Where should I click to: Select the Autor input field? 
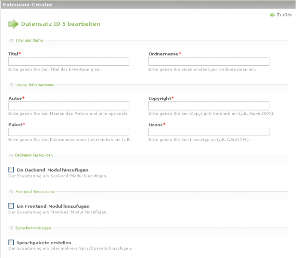pyautogui.click(x=69, y=106)
